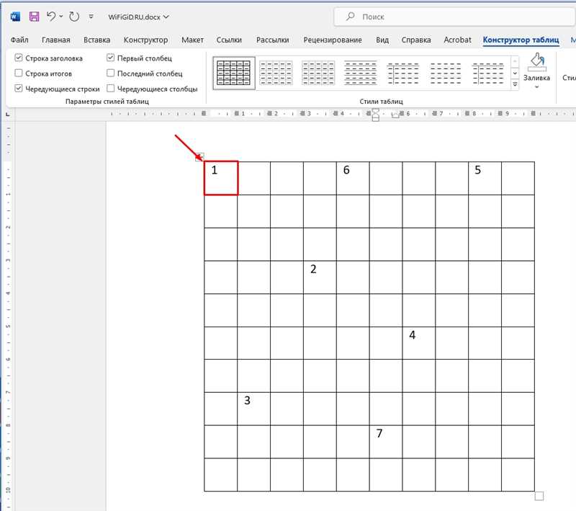
Task: Click the magnifier icon in search box
Action: pos(351,17)
